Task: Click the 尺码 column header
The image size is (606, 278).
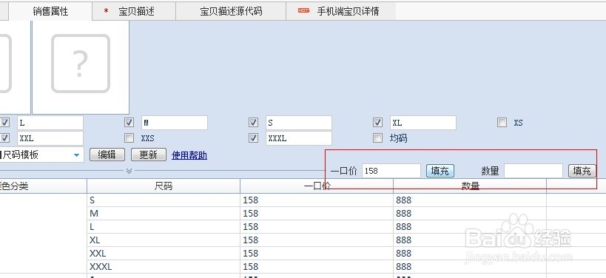Action: [164, 186]
